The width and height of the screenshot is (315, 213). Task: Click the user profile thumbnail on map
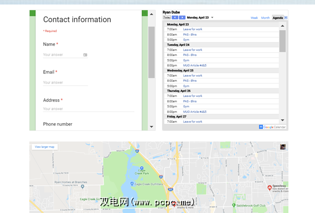(283, 147)
